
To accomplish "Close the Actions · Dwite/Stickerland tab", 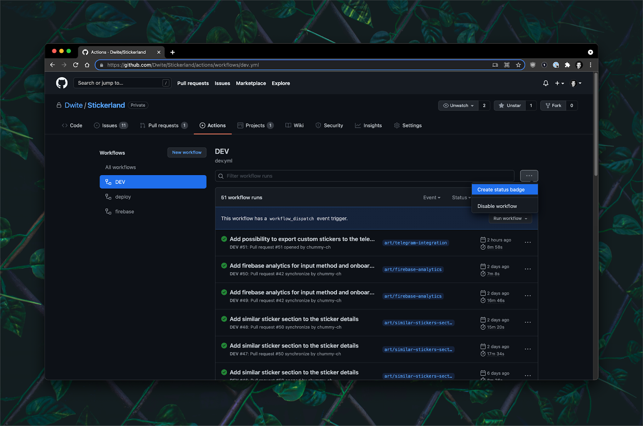I will click(x=159, y=52).
